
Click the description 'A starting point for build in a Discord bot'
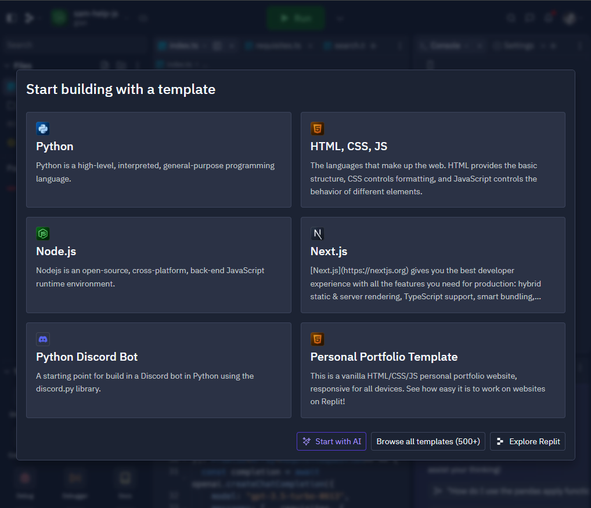click(145, 382)
